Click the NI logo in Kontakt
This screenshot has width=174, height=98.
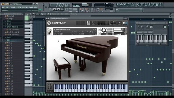(x=125, y=23)
